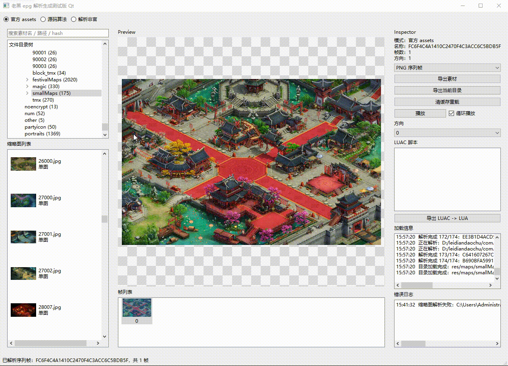
Task: Click the 导出 LUAC -> LUA button
Action: tap(447, 218)
